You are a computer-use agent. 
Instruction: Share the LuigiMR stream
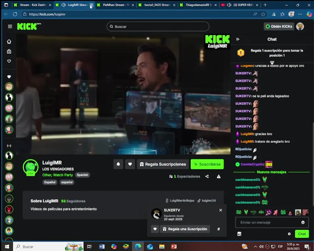point(207,176)
